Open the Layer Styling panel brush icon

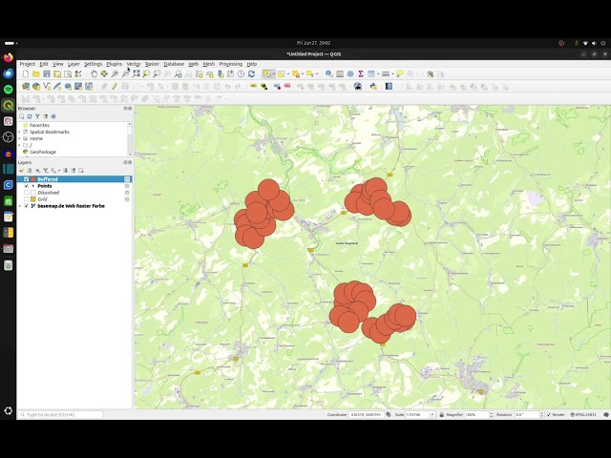21,171
